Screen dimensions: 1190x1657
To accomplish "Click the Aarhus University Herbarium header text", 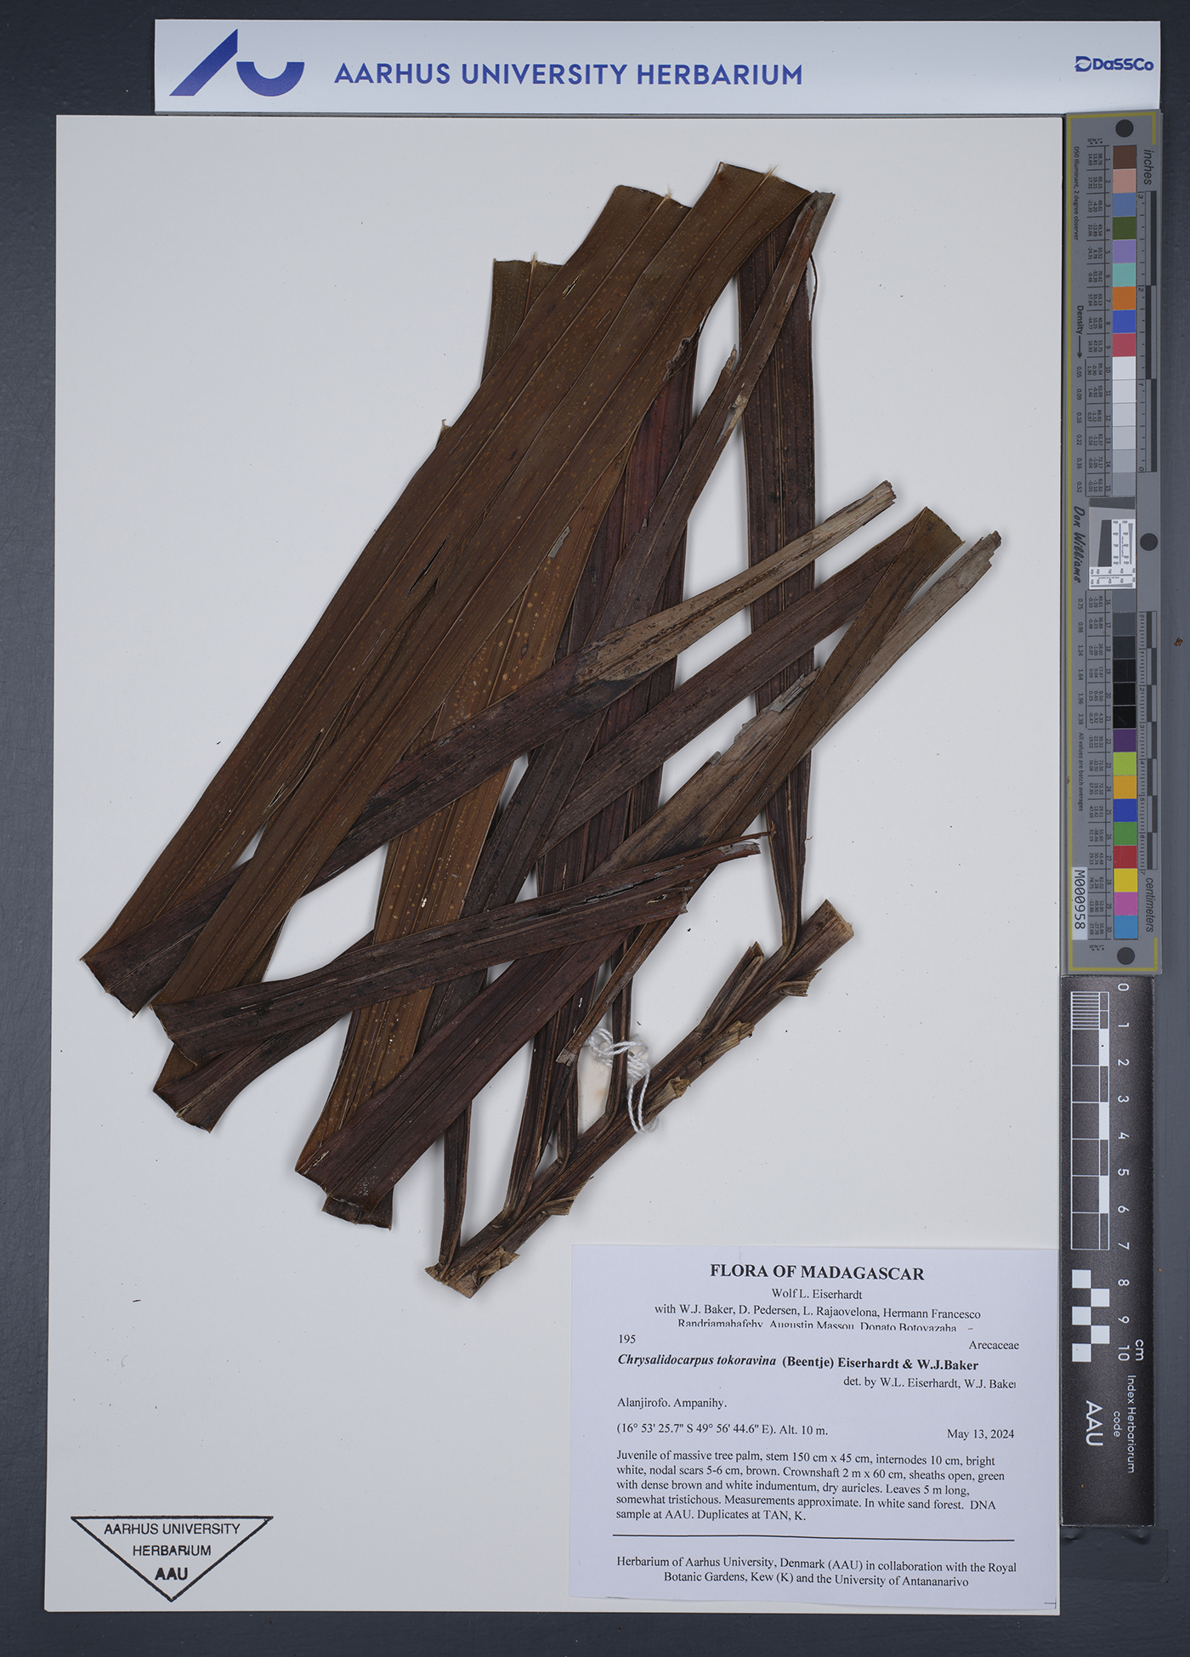I will pyautogui.click(x=568, y=75).
